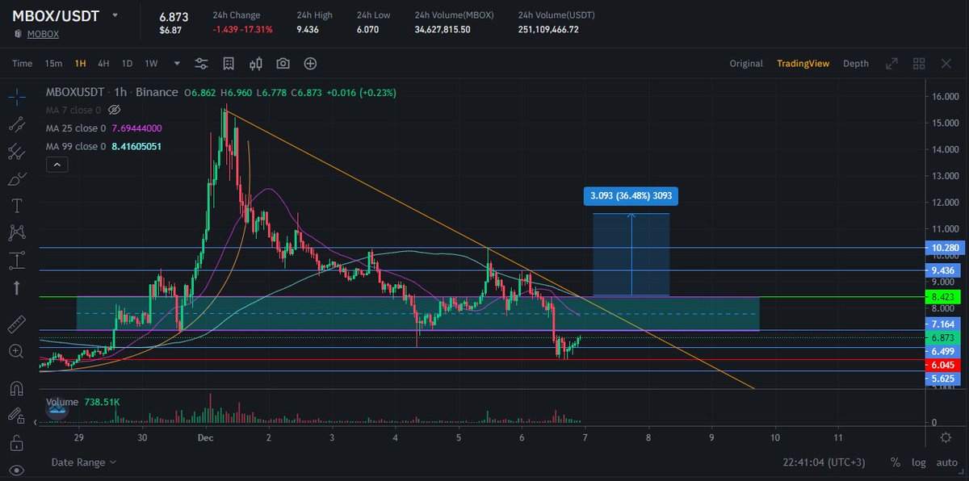The width and height of the screenshot is (969, 481).
Task: Click the 9.436 price line label
Action: (x=944, y=270)
